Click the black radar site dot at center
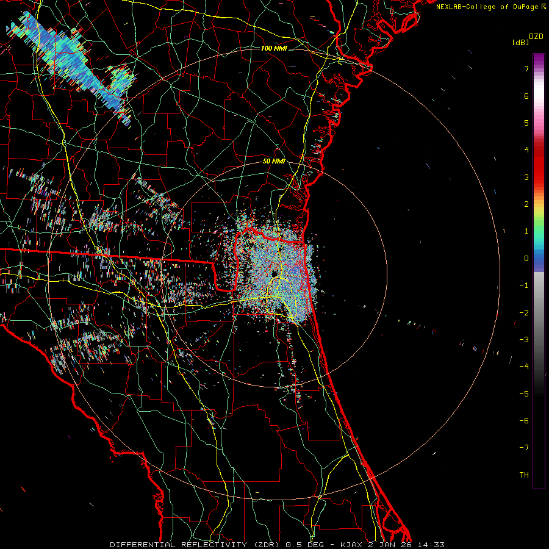549x549 pixels. click(x=274, y=273)
